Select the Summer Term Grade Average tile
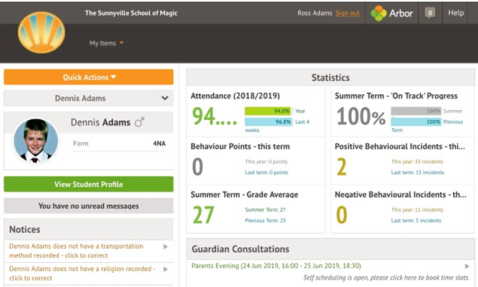The width and height of the screenshot is (478, 287). 255,208
